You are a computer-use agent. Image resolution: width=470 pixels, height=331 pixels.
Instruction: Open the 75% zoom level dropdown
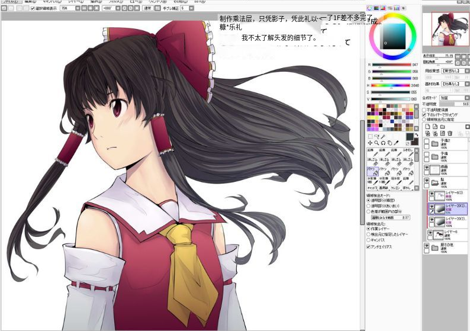click(78, 8)
